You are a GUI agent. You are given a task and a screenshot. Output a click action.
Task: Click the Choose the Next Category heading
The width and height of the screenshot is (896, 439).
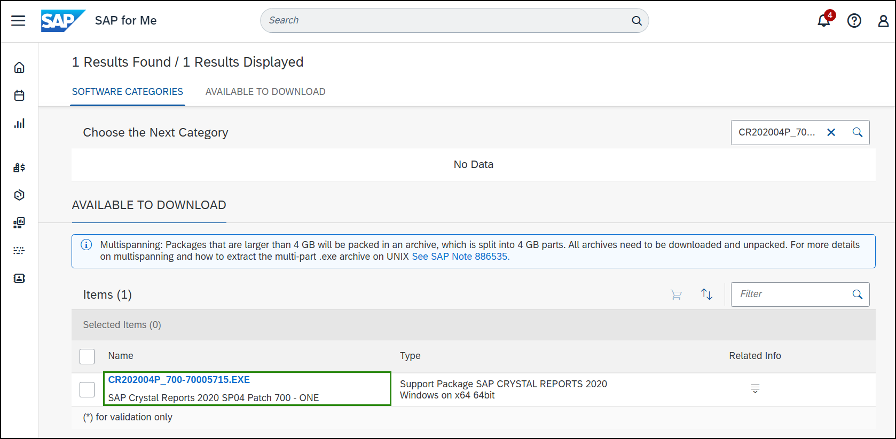pyautogui.click(x=155, y=132)
